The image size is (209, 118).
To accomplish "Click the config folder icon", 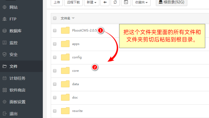I will [x=65, y=57].
